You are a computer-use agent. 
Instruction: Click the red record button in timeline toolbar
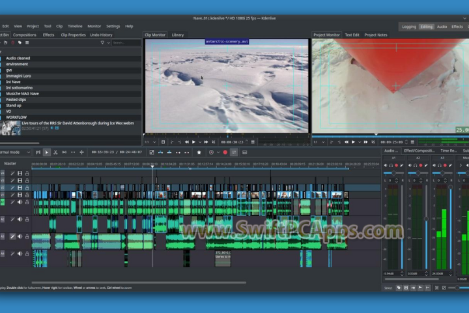pos(225,153)
